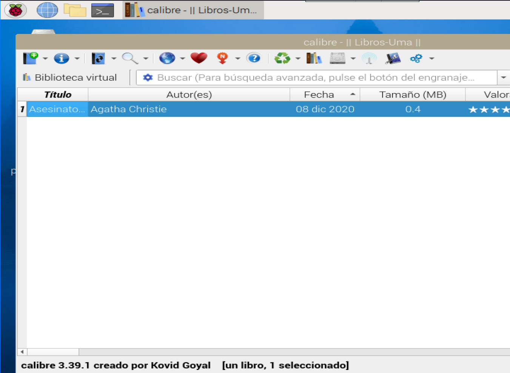This screenshot has height=373, width=510.
Task: Click the Fetch news icon
Action: click(223, 58)
